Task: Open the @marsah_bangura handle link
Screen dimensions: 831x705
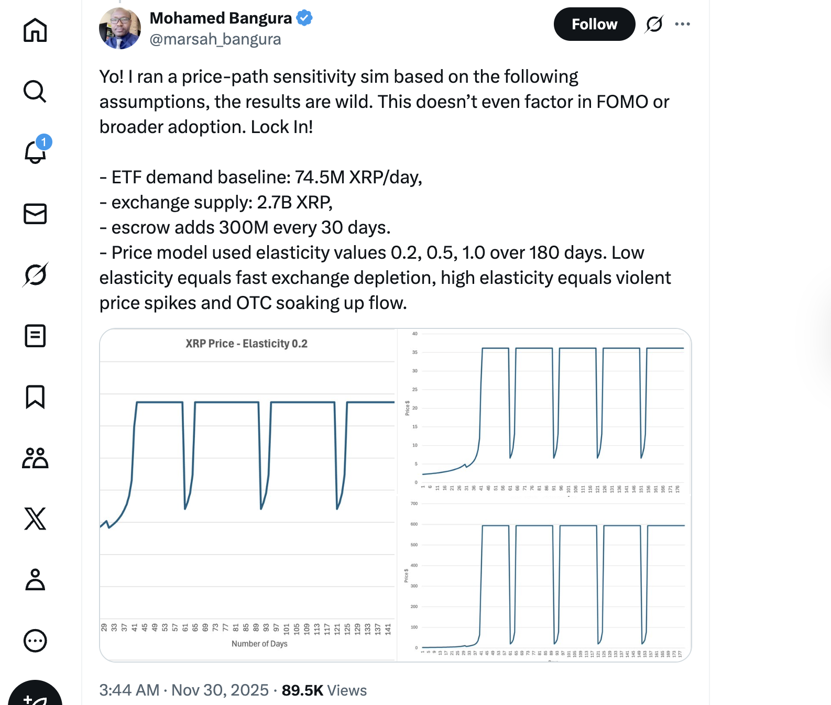Action: [215, 39]
